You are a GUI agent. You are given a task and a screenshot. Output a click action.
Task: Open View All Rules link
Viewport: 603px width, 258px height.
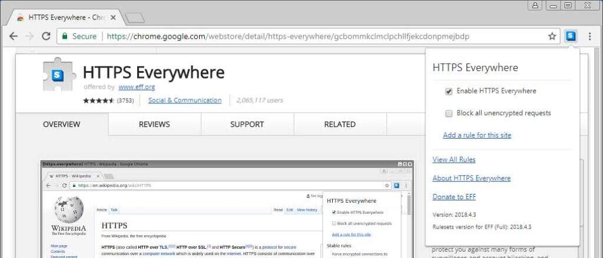454,159
